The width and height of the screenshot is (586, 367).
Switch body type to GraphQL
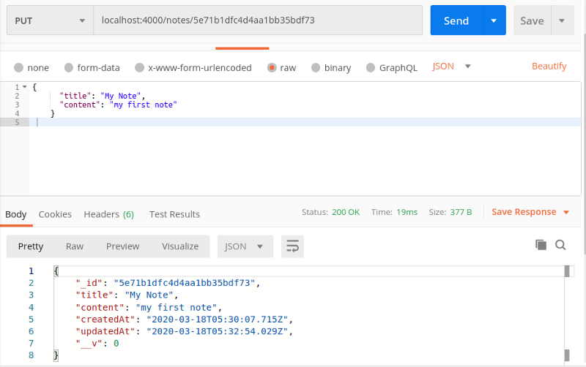tap(370, 68)
